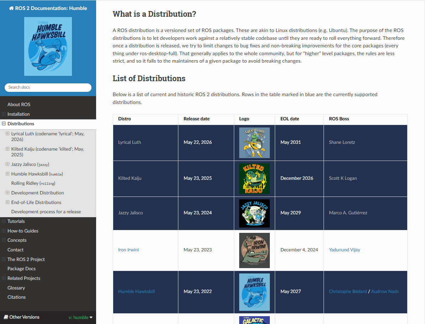Open the About ROS page
This screenshot has width=425, height=324.
pyautogui.click(x=19, y=104)
